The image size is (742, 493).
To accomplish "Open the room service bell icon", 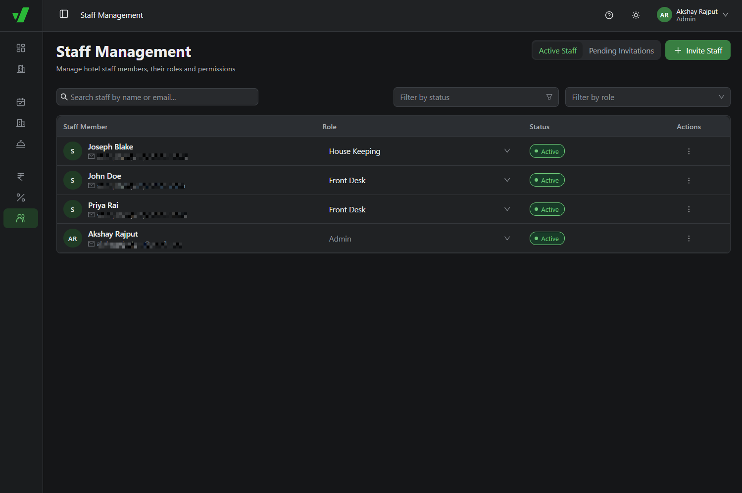I will point(21,144).
